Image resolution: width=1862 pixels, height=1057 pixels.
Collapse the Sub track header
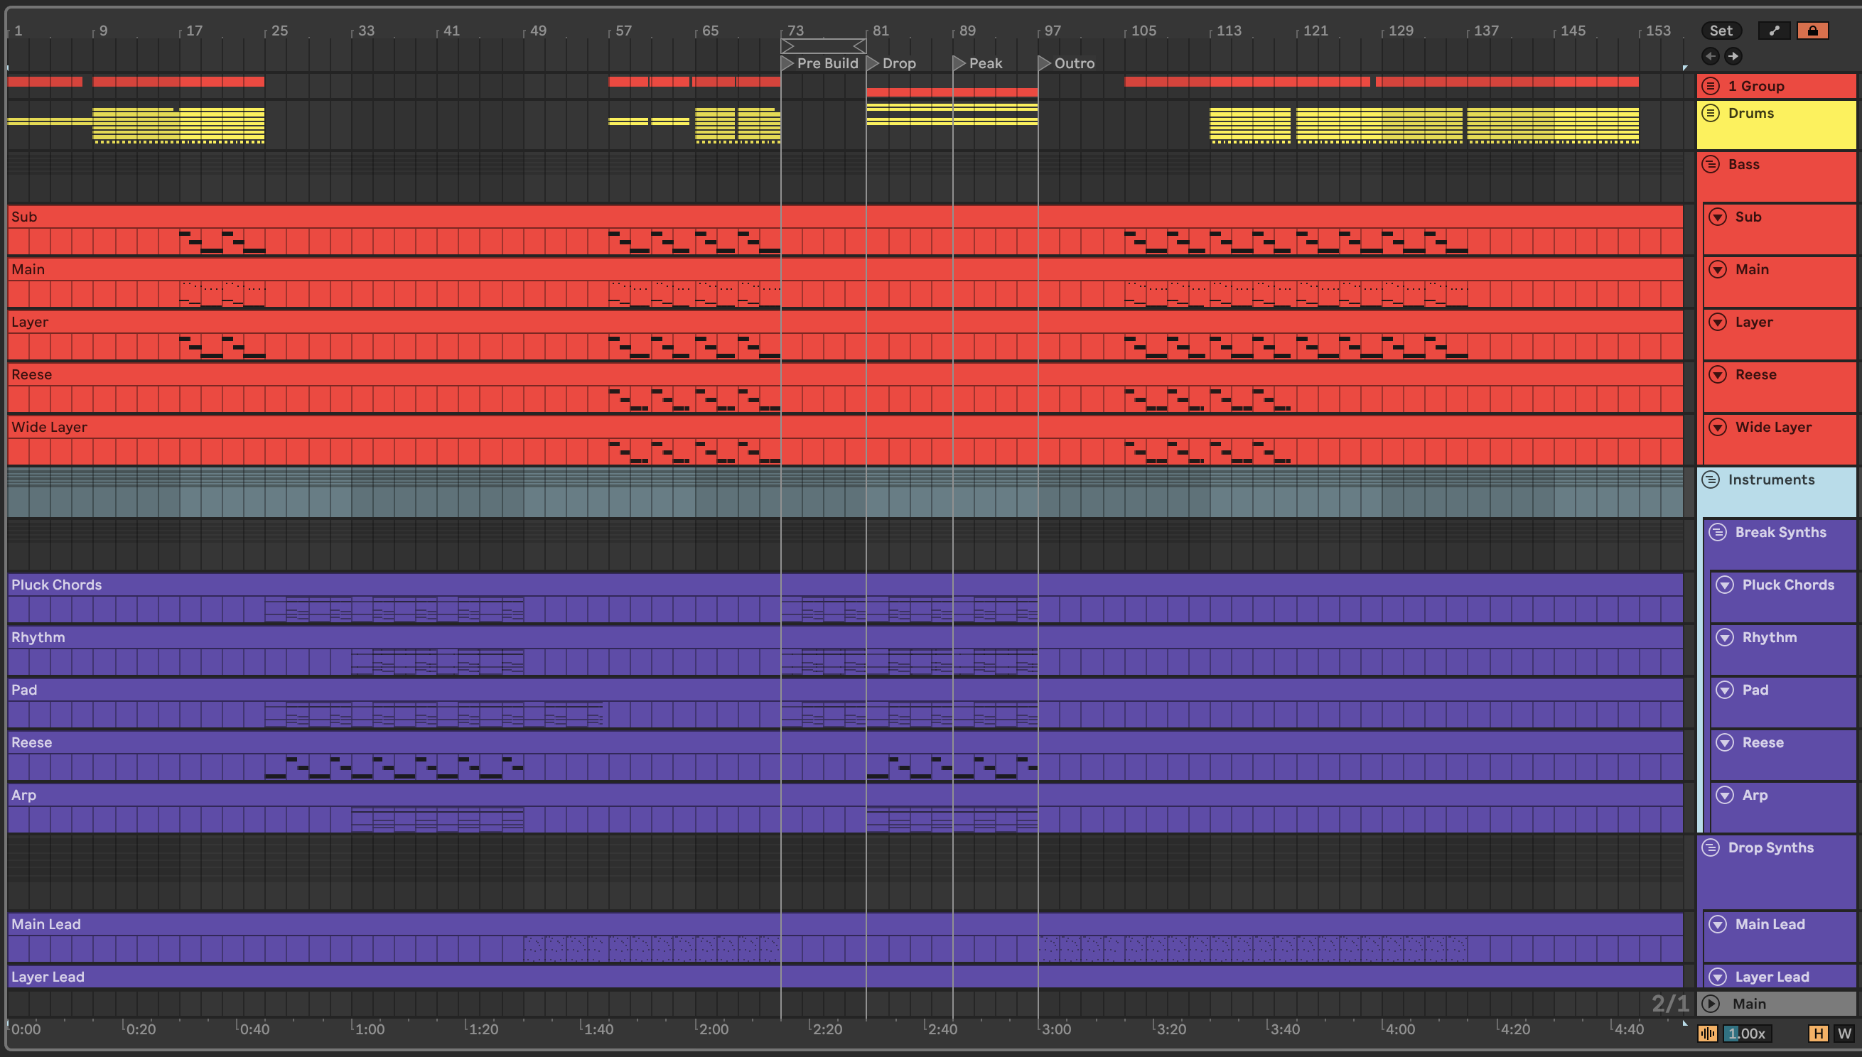pyautogui.click(x=1718, y=217)
